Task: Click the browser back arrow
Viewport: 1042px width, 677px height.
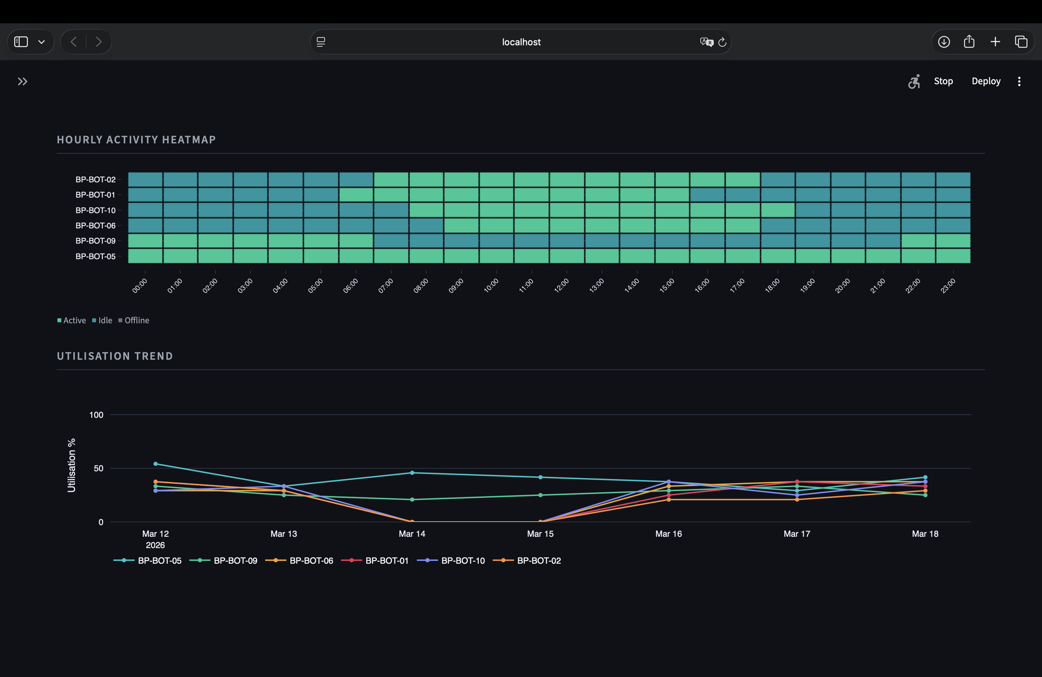Action: click(x=74, y=41)
